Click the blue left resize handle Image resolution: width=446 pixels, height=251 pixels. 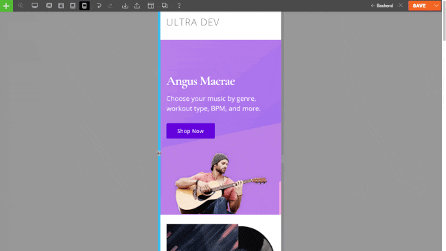pos(159,131)
